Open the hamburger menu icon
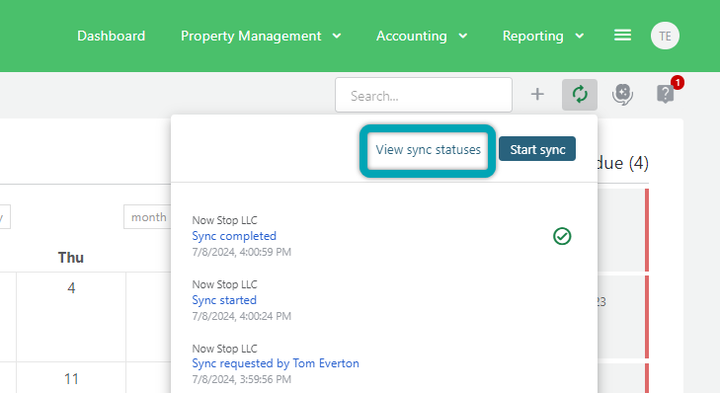720x393 pixels. pos(622,35)
